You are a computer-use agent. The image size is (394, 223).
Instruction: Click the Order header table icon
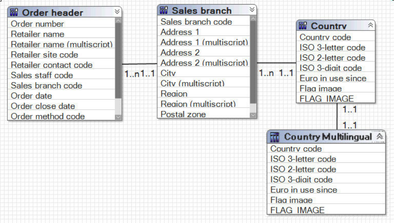[14, 12]
